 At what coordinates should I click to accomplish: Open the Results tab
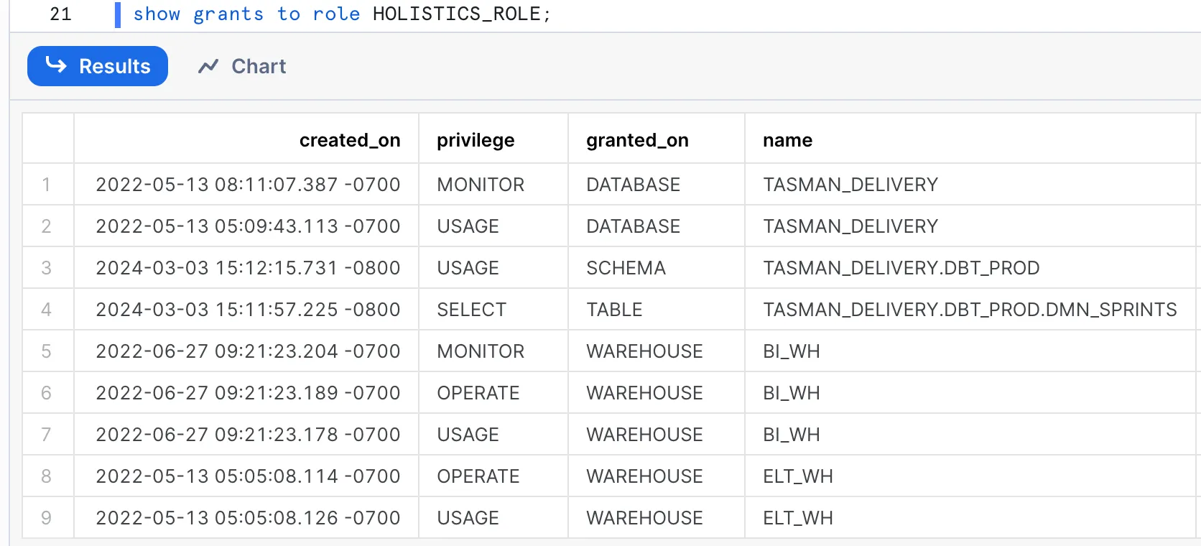[x=98, y=66]
